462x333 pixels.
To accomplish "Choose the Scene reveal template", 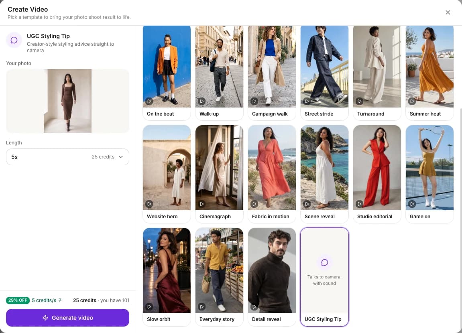I will [324, 174].
